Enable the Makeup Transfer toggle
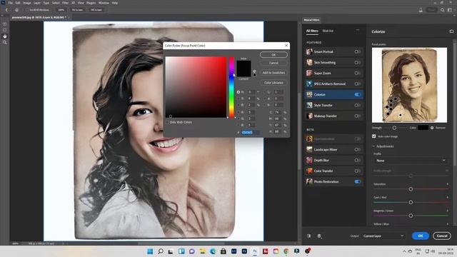This screenshot has height=257, width=457. coord(357,116)
